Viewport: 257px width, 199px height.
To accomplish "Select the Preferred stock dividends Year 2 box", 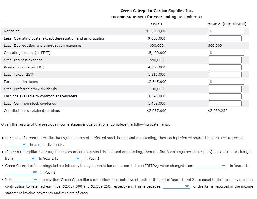I will pos(225,89).
